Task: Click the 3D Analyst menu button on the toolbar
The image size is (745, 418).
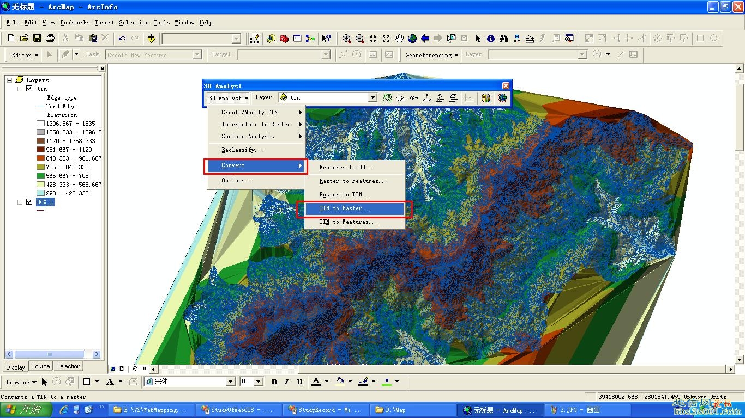Action: coord(229,98)
